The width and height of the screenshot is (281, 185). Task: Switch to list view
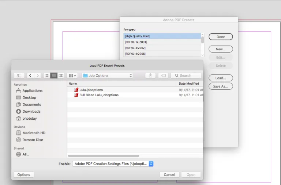[x=54, y=76]
